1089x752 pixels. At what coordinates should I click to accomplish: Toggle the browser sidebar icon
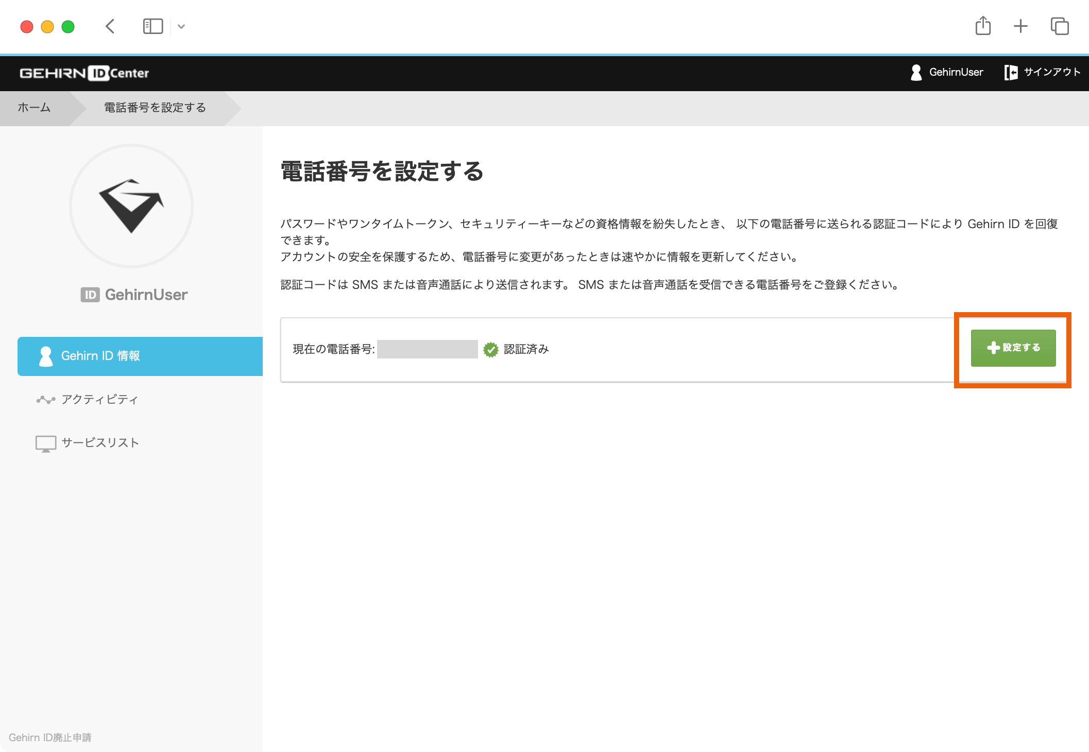click(152, 26)
